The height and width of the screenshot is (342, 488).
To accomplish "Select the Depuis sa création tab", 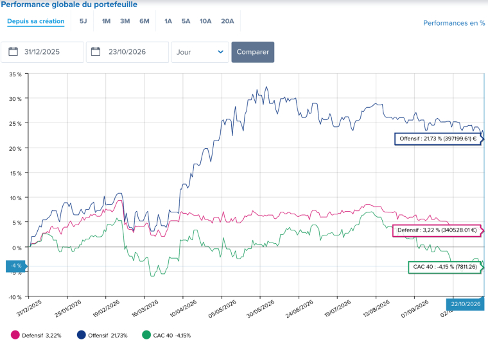I will point(36,21).
